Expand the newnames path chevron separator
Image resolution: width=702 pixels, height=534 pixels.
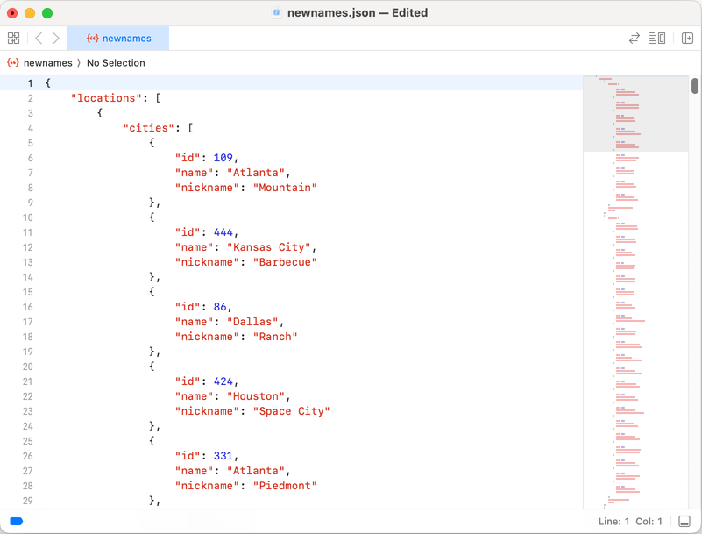click(x=76, y=62)
